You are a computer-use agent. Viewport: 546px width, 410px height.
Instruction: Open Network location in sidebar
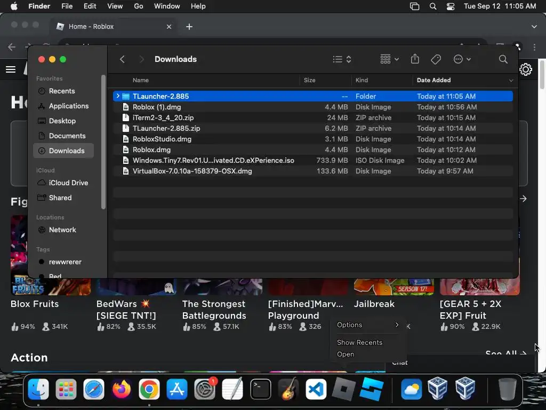tap(63, 230)
